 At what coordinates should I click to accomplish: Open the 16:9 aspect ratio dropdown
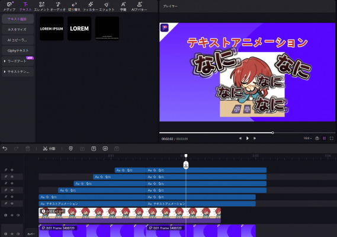click(x=307, y=138)
